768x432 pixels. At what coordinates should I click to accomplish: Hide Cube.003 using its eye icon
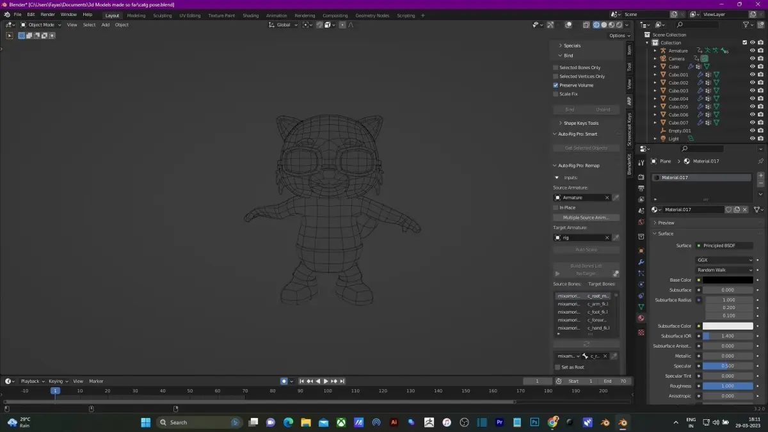[753, 90]
